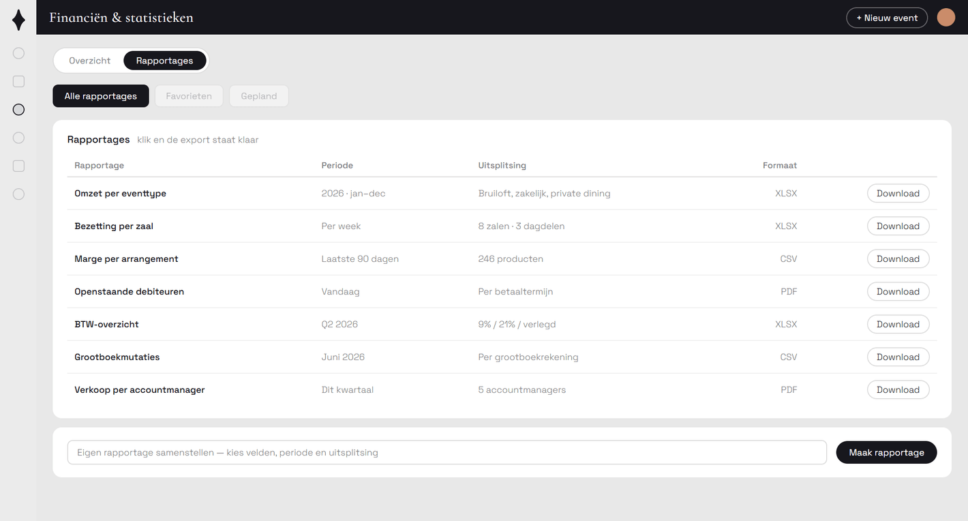Click the 'Dit kwartaal' period cell

348,390
